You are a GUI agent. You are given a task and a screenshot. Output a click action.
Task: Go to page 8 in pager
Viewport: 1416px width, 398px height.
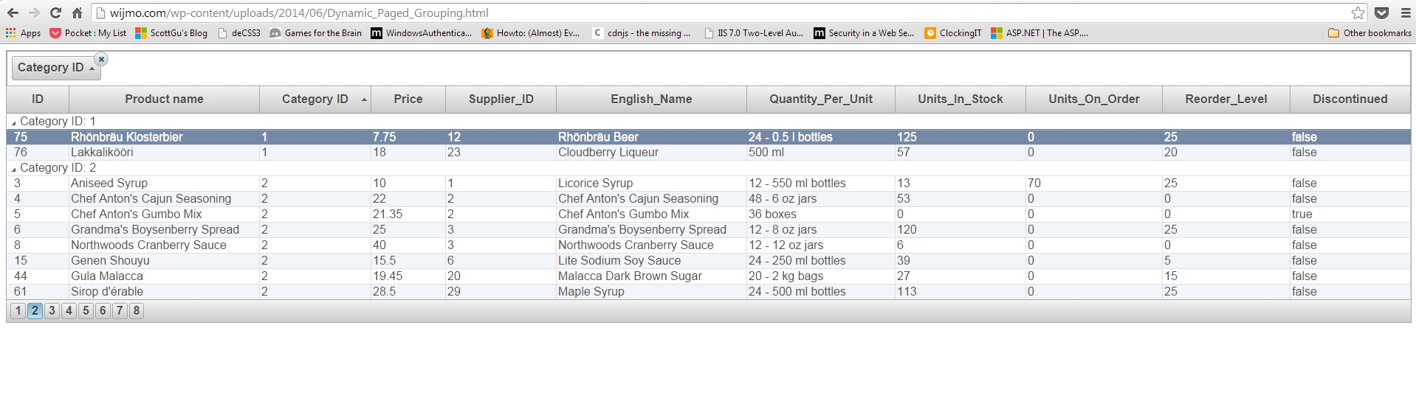(x=137, y=311)
